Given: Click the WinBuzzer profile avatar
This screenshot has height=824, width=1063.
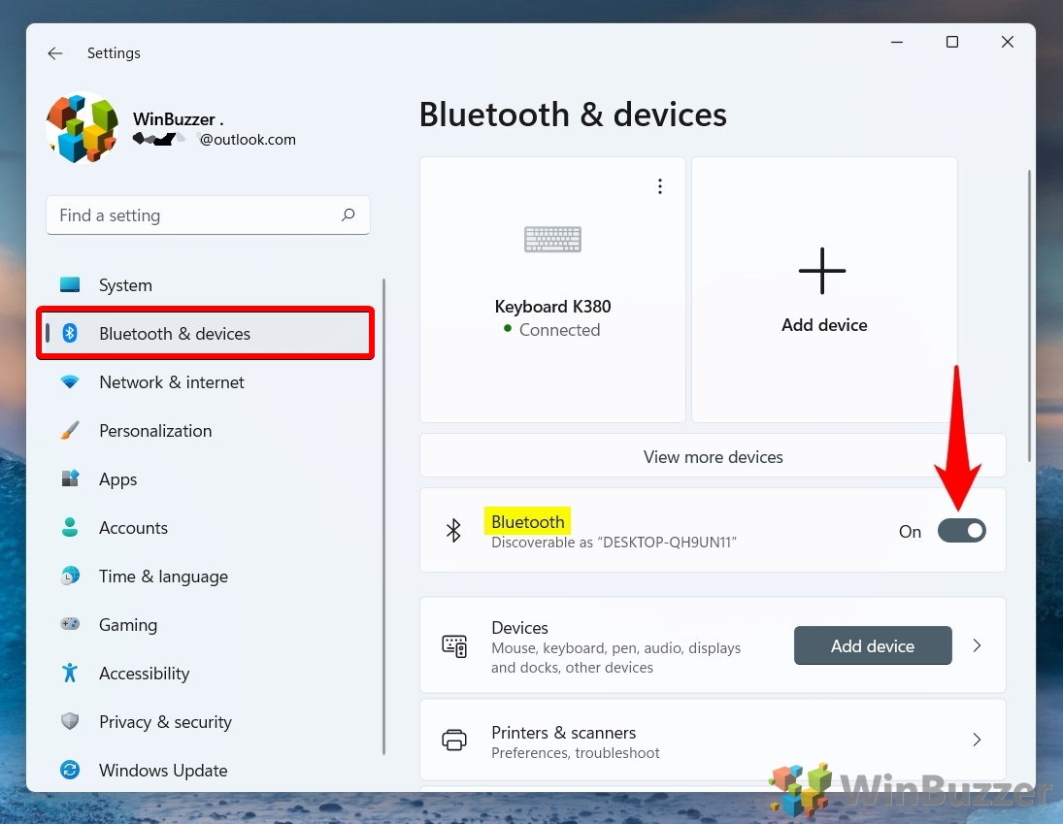Looking at the screenshot, I should tap(82, 127).
